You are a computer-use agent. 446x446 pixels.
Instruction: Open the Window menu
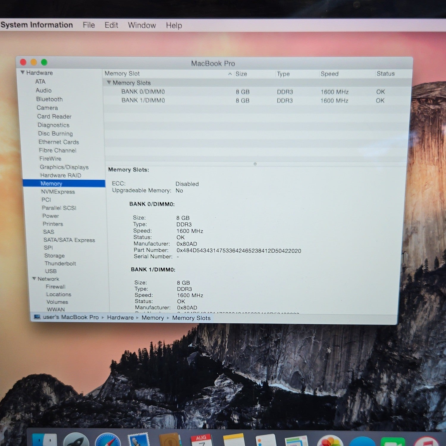pos(142,25)
